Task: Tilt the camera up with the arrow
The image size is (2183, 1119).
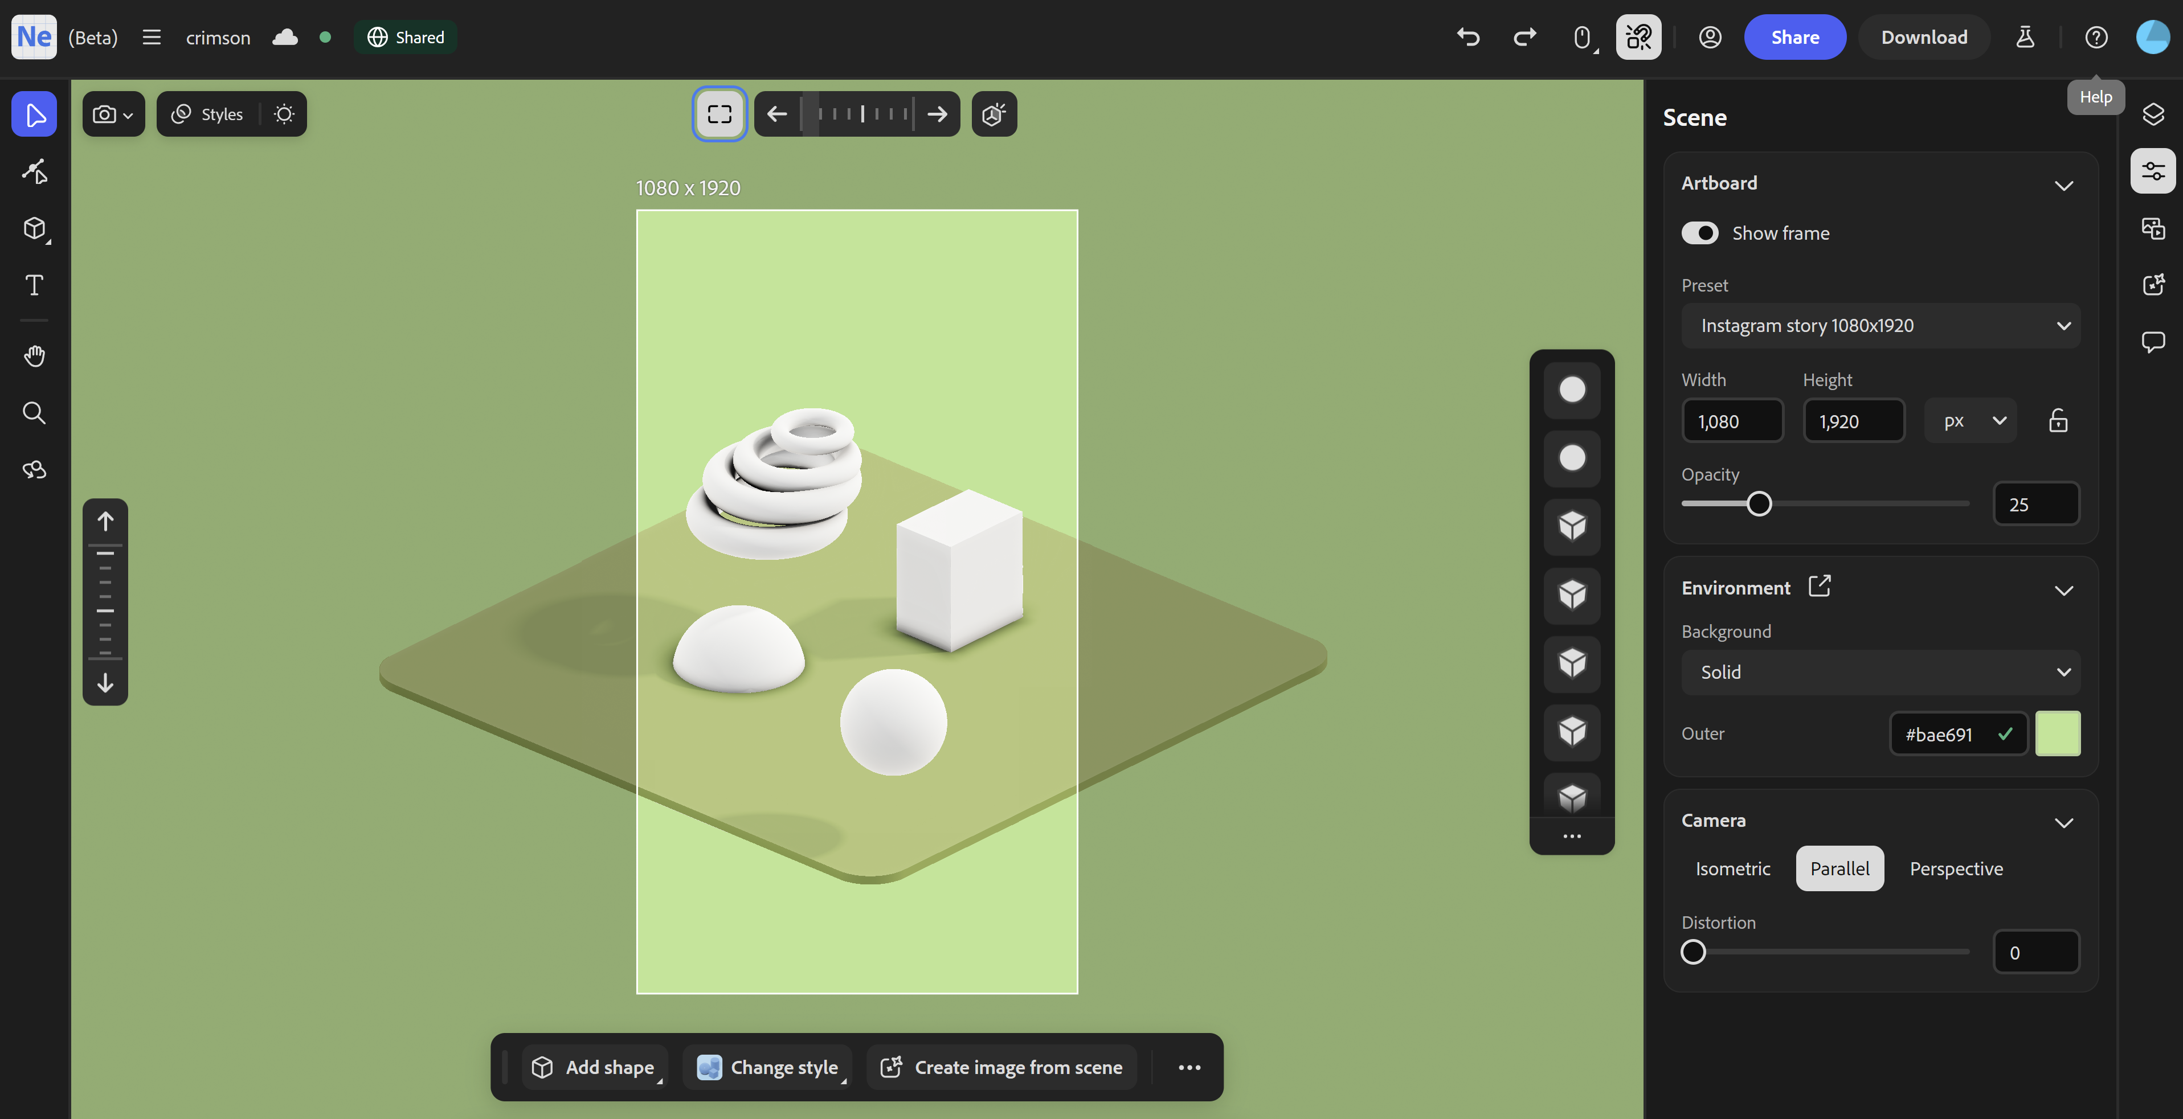Action: tap(105, 521)
